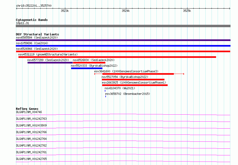The image size is (238, 165).
Task: Click the esv2663925 (1000GenomesConsortiumPhase1) label
Action: point(134,82)
